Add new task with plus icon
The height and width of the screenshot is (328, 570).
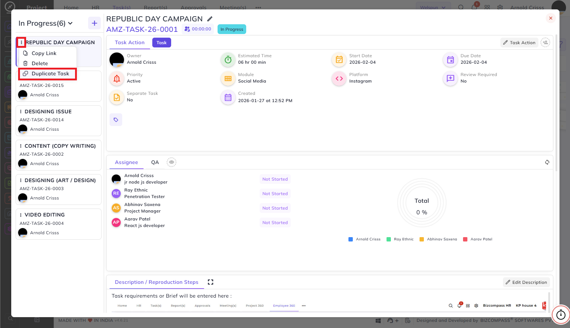[94, 23]
